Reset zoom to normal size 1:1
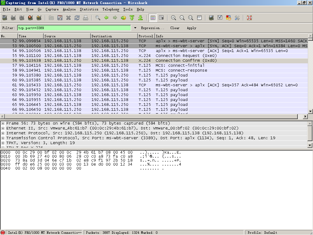 point(191,18)
